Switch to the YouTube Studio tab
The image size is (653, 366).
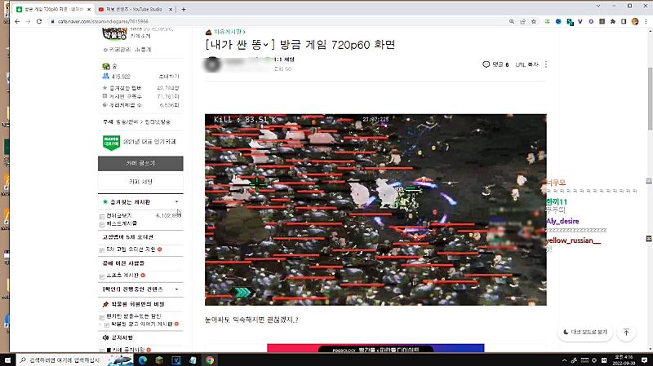134,9
